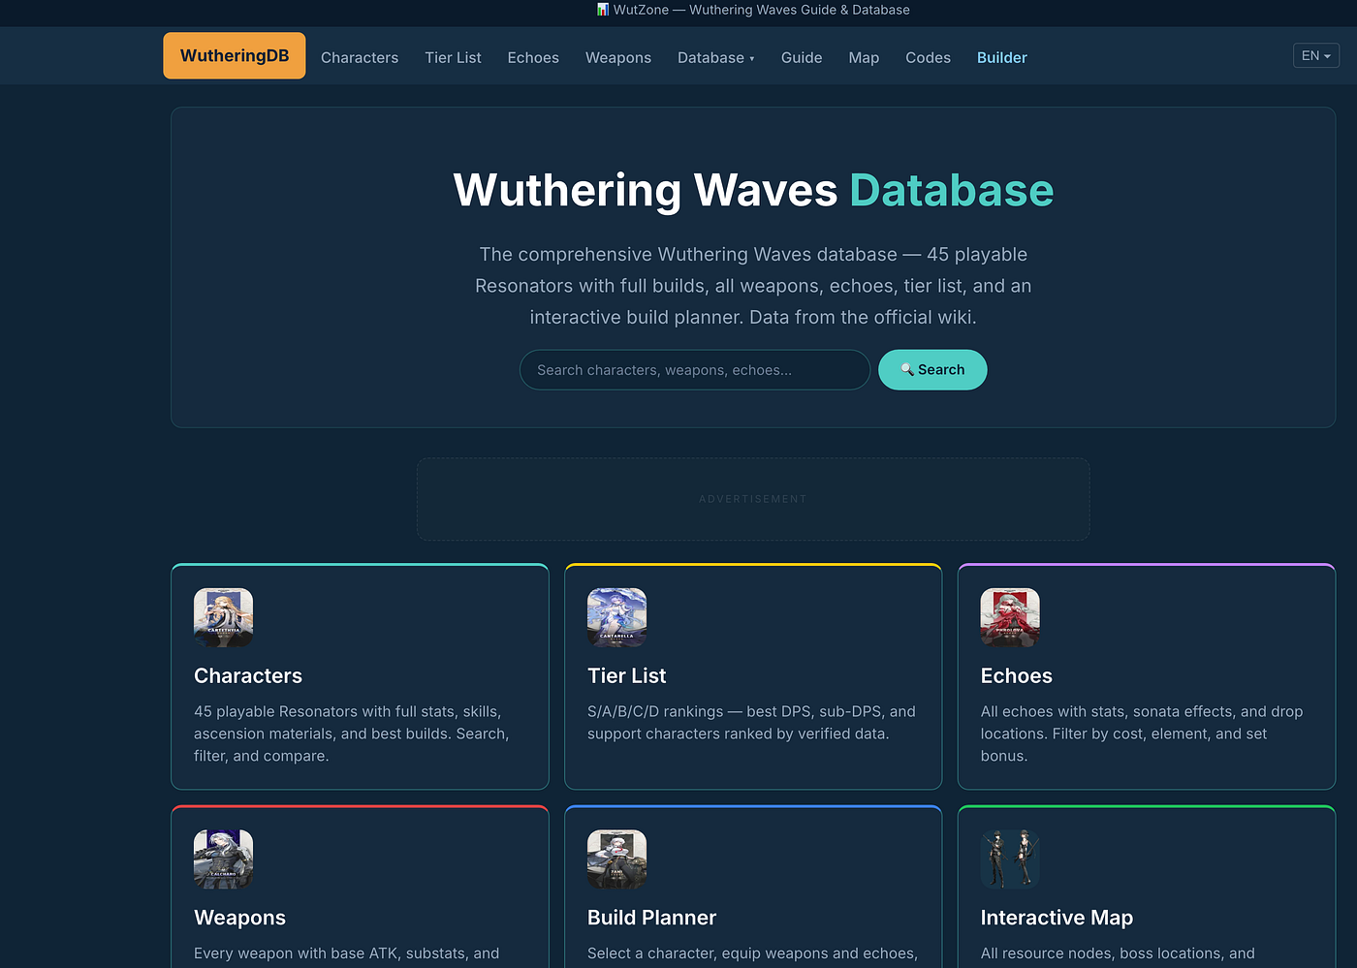Expand the Database dropdown menu

(716, 57)
